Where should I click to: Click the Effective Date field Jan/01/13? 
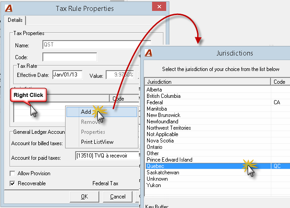[67, 75]
